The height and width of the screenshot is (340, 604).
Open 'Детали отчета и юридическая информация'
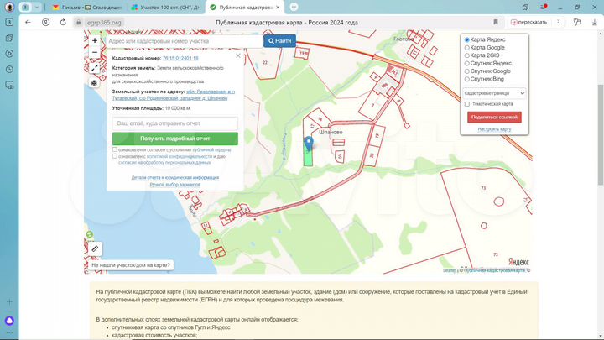(x=174, y=178)
